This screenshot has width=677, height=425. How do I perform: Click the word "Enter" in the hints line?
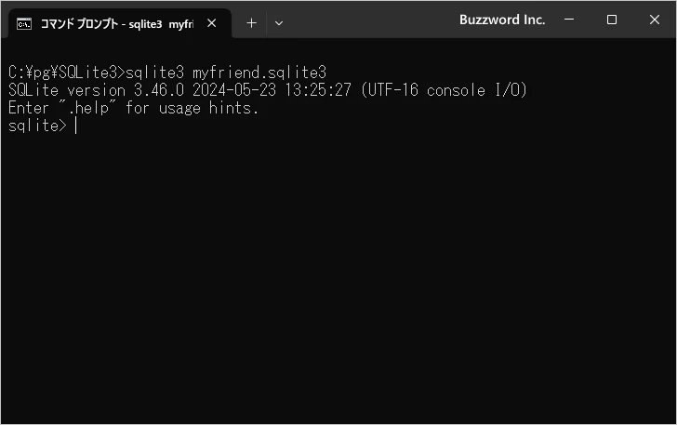coord(28,108)
